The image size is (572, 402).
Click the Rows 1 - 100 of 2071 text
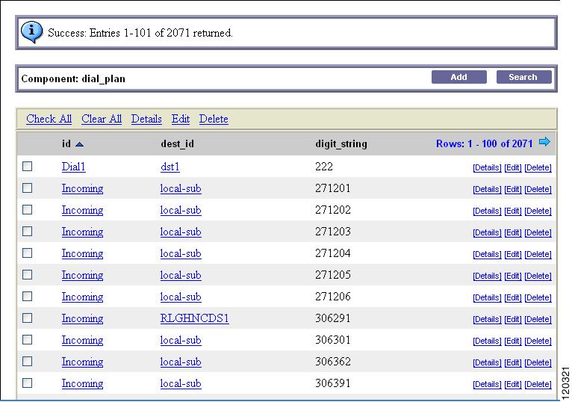click(485, 143)
